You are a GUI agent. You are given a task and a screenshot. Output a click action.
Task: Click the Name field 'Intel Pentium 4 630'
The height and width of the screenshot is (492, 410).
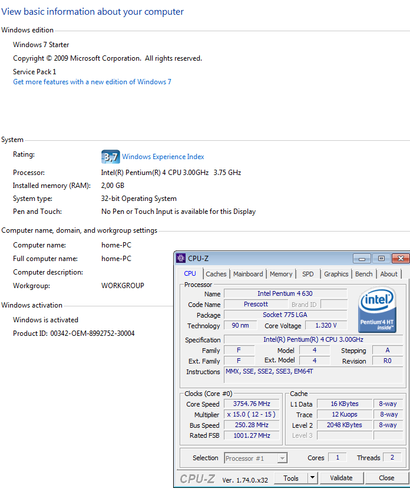(285, 293)
